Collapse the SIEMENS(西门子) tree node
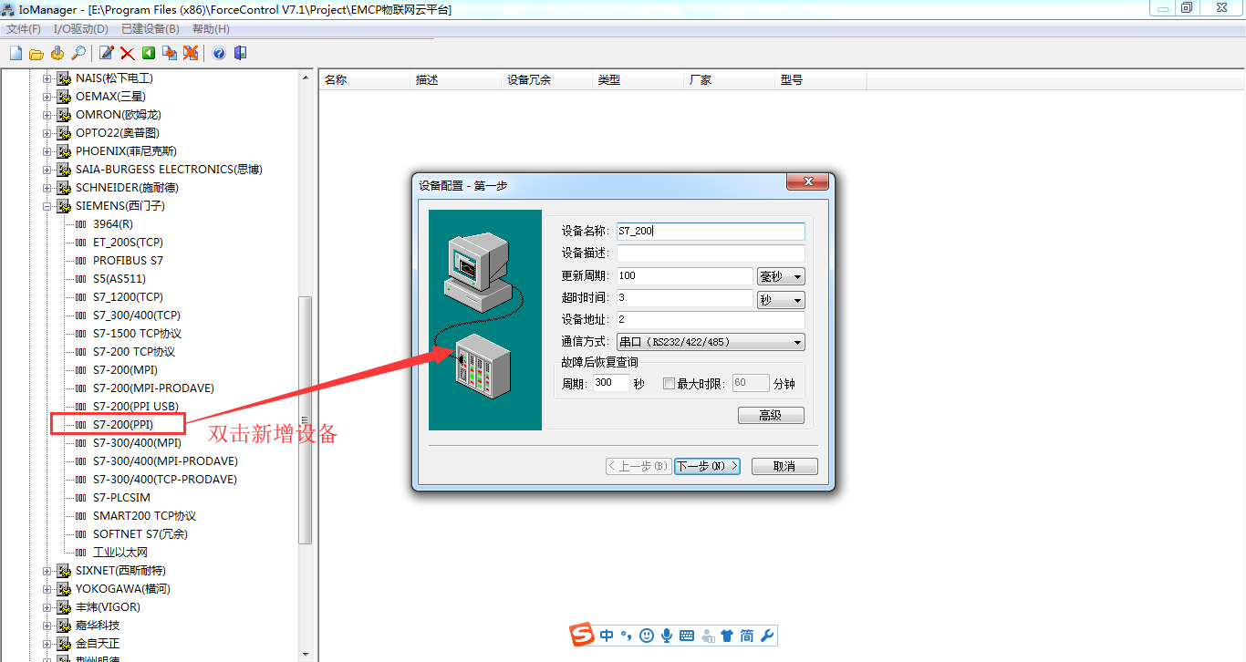The image size is (1246, 662). [47, 206]
